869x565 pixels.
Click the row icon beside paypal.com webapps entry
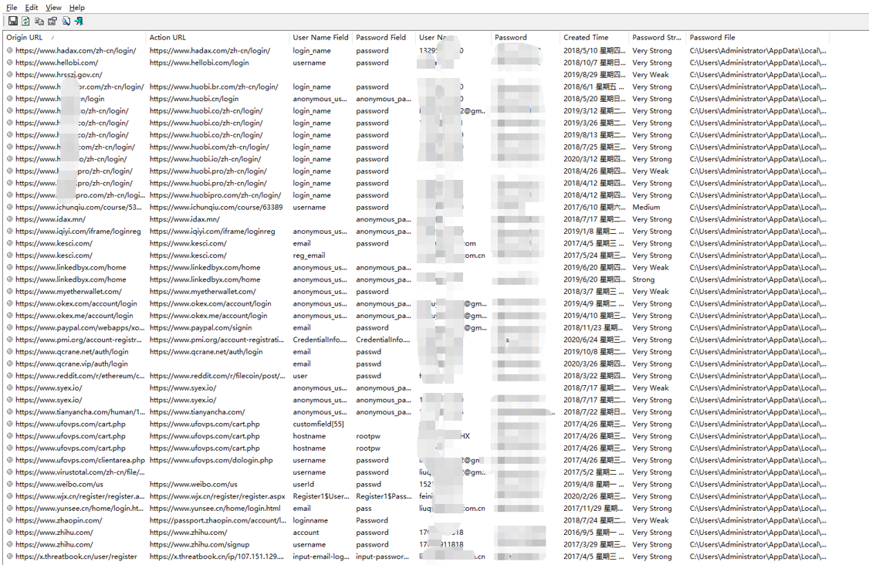tap(9, 328)
